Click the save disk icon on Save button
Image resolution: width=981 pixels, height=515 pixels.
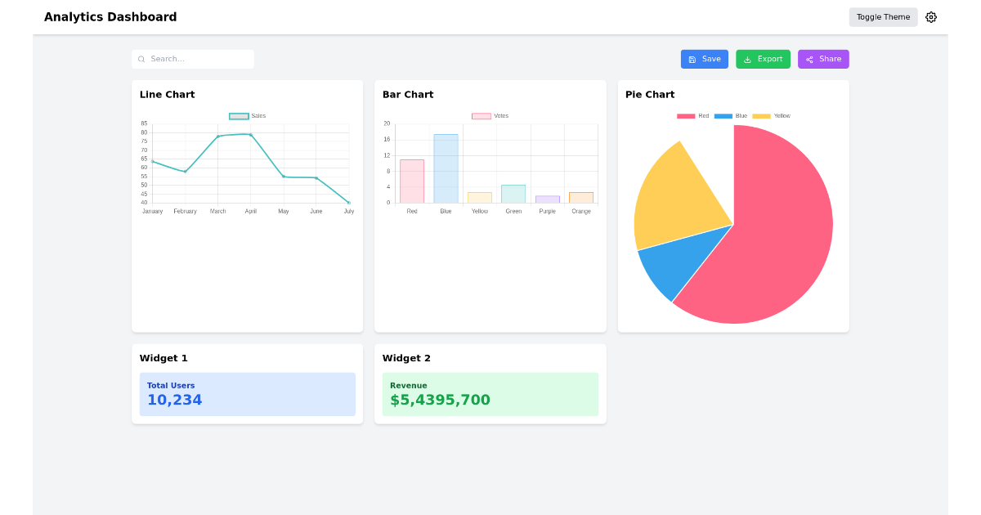point(692,58)
